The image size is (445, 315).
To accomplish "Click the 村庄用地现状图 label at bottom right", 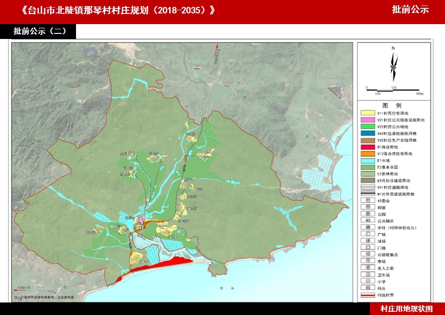I will pos(407,309).
